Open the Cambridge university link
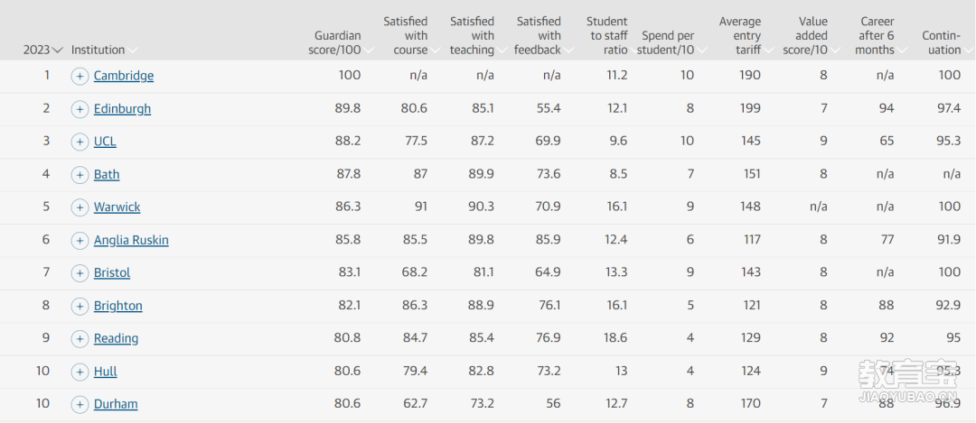 pos(124,76)
